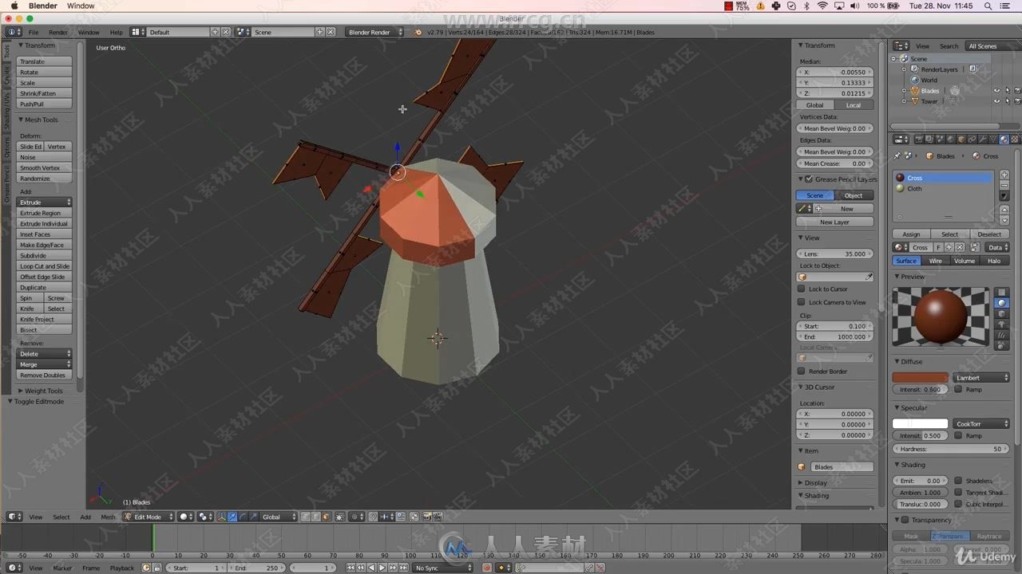Click the proportional editing icon
The height and width of the screenshot is (574, 1022).
click(x=357, y=517)
